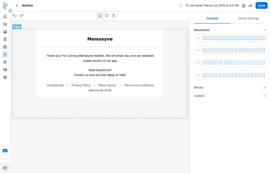Grab the one-column structure drag handle

(x=198, y=38)
